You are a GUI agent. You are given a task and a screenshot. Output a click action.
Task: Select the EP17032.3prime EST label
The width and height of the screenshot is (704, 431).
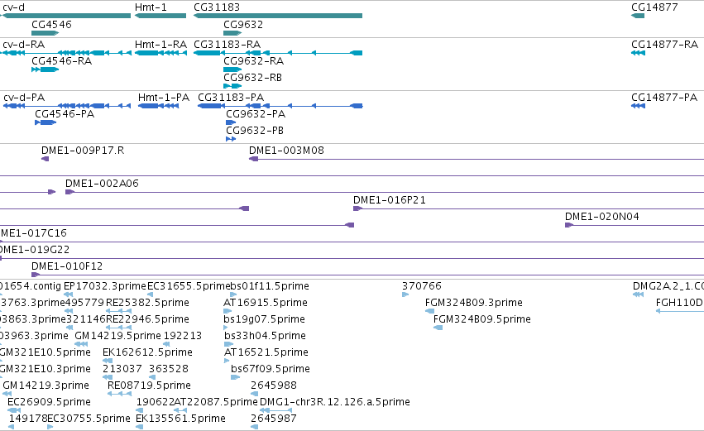pos(105,286)
